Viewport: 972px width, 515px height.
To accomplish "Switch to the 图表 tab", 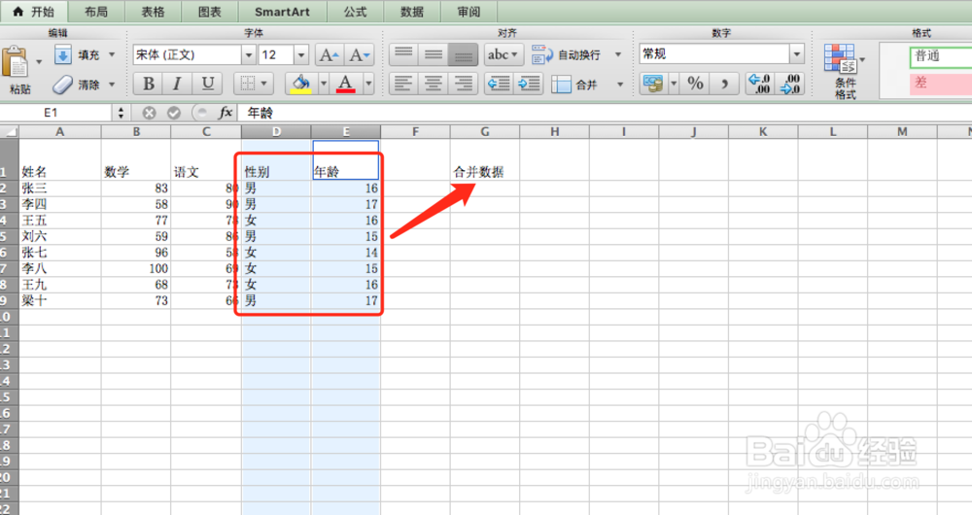I will [x=210, y=12].
